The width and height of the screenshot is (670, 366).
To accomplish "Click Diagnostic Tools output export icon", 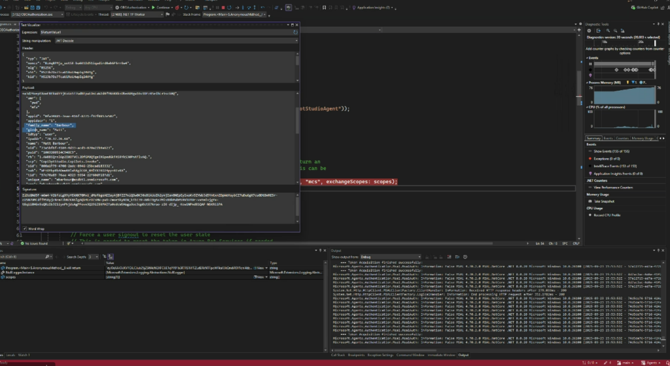I will pyautogui.click(x=599, y=31).
